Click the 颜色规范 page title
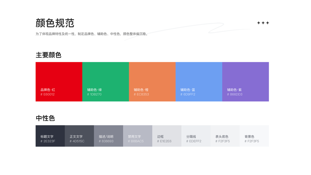Viewport: 311px width, 175px height. [x=55, y=23]
